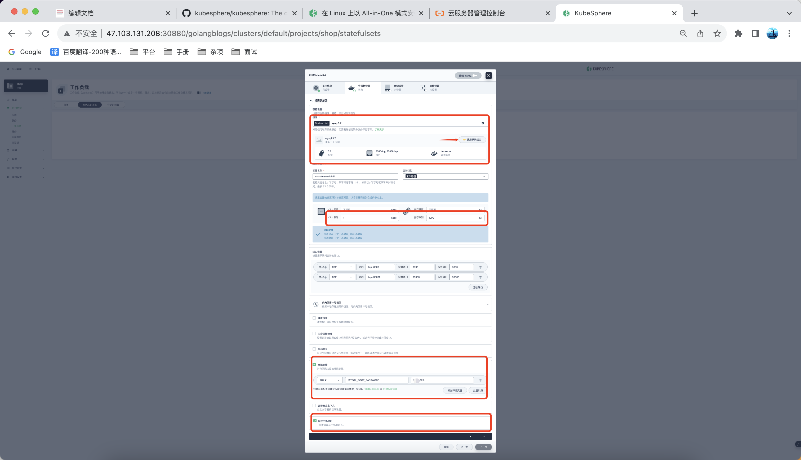Expand 存储 in the background sidebar
801x460 pixels.
pyautogui.click(x=43, y=151)
